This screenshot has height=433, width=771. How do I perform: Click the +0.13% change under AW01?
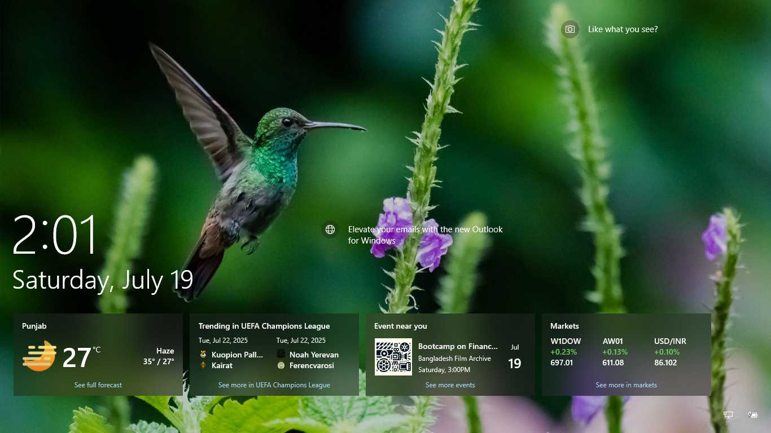pos(615,352)
